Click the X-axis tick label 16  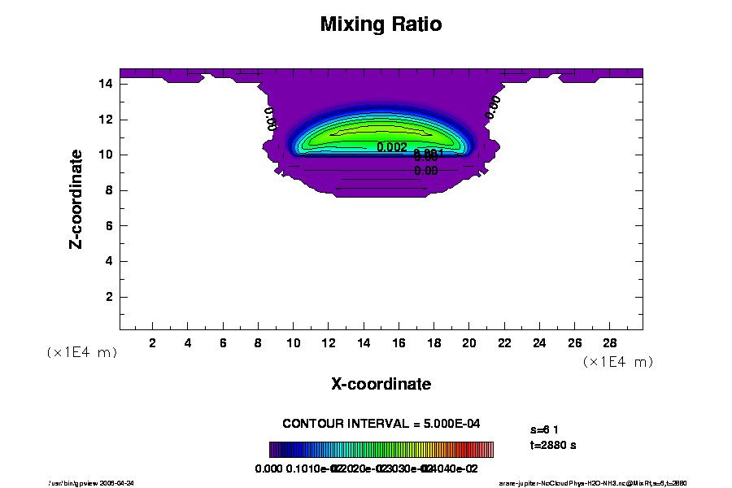point(399,342)
